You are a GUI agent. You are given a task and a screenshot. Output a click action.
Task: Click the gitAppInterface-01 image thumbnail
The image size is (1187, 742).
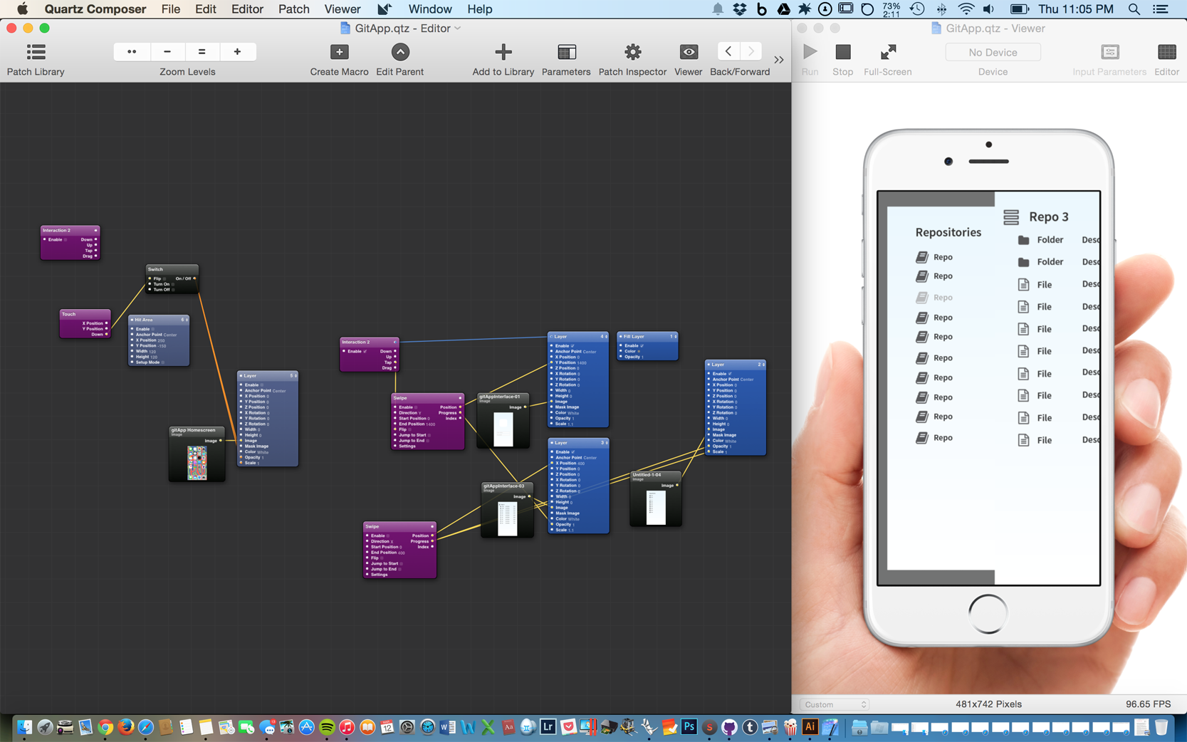tap(503, 429)
